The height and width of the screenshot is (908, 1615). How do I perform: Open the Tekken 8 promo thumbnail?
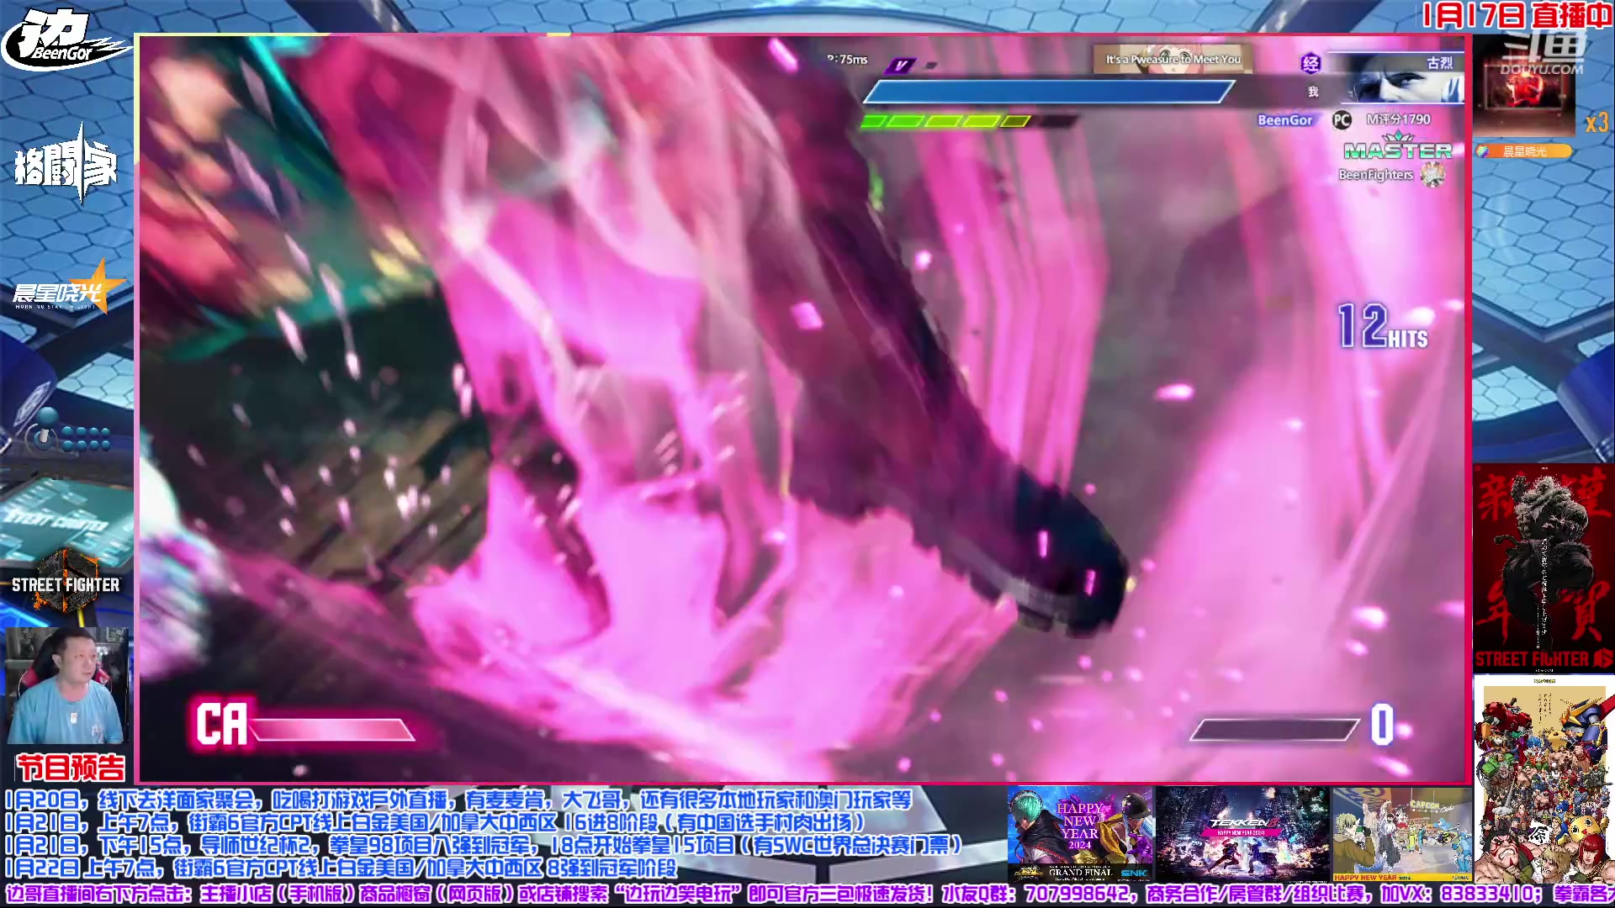click(1242, 834)
